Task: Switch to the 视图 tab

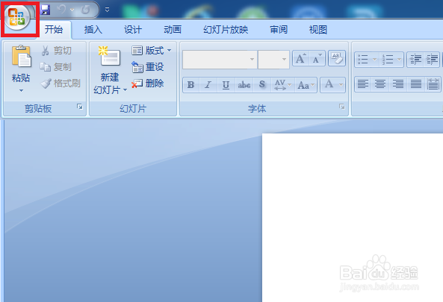Action: click(x=317, y=30)
